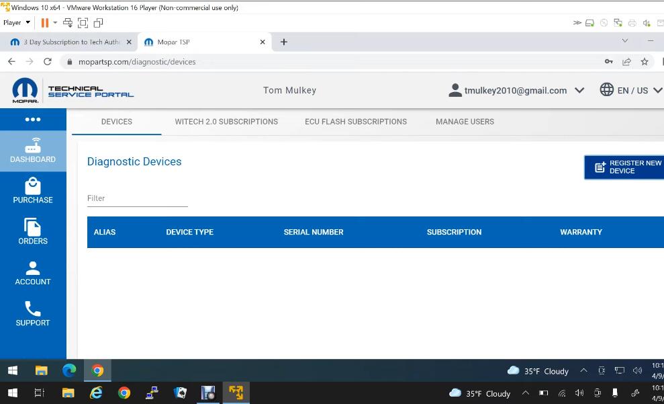Switch to the WITECH 2.0 Subscriptions tab

click(x=226, y=122)
